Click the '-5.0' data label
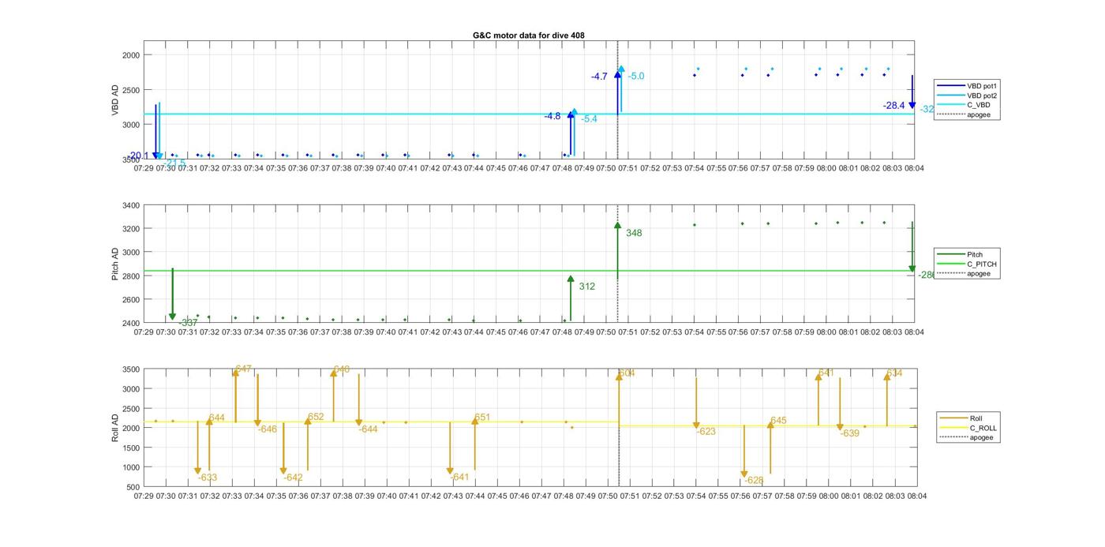The image size is (1105, 547). pos(636,77)
